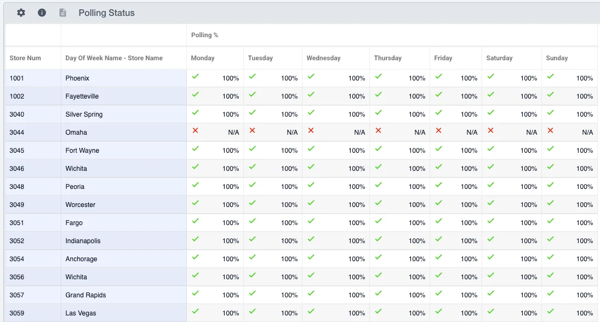Click the info circle icon
Image resolution: width=600 pixels, height=322 pixels.
42,13
